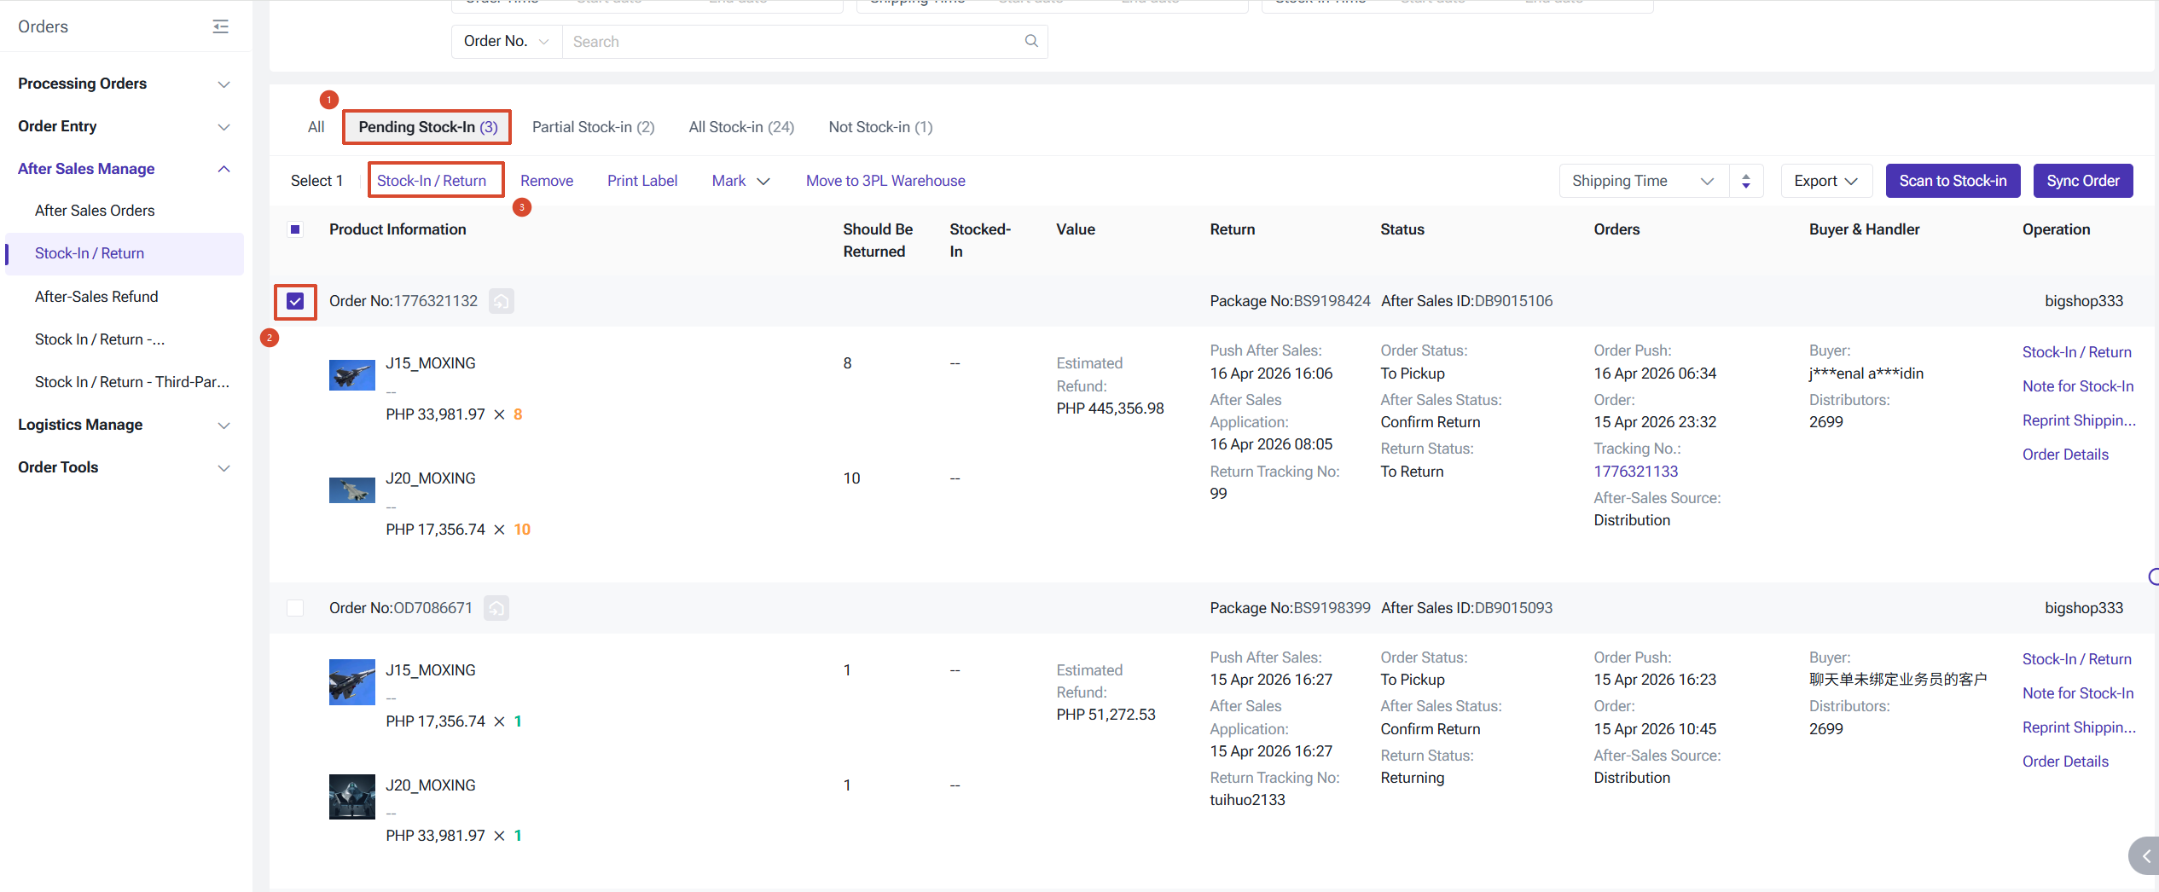
Task: Open tracking number 1776321133 link
Action: [x=1635, y=472]
